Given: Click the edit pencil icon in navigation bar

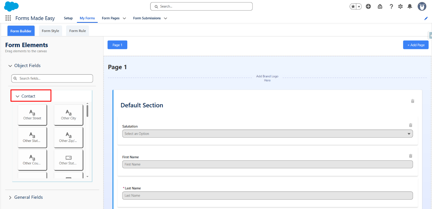Looking at the screenshot, I should click(x=426, y=18).
